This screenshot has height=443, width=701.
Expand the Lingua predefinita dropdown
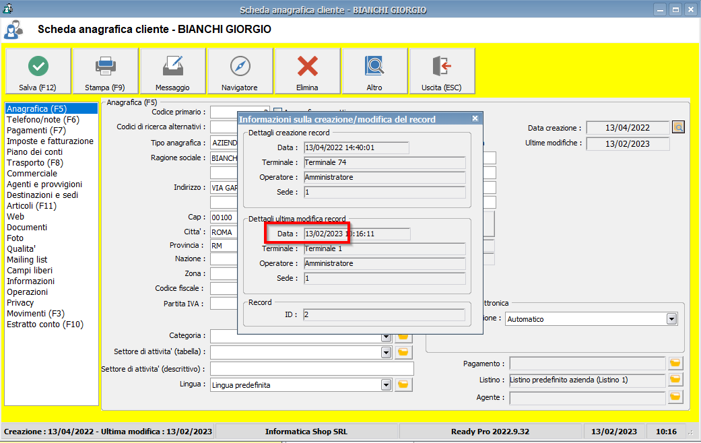387,384
